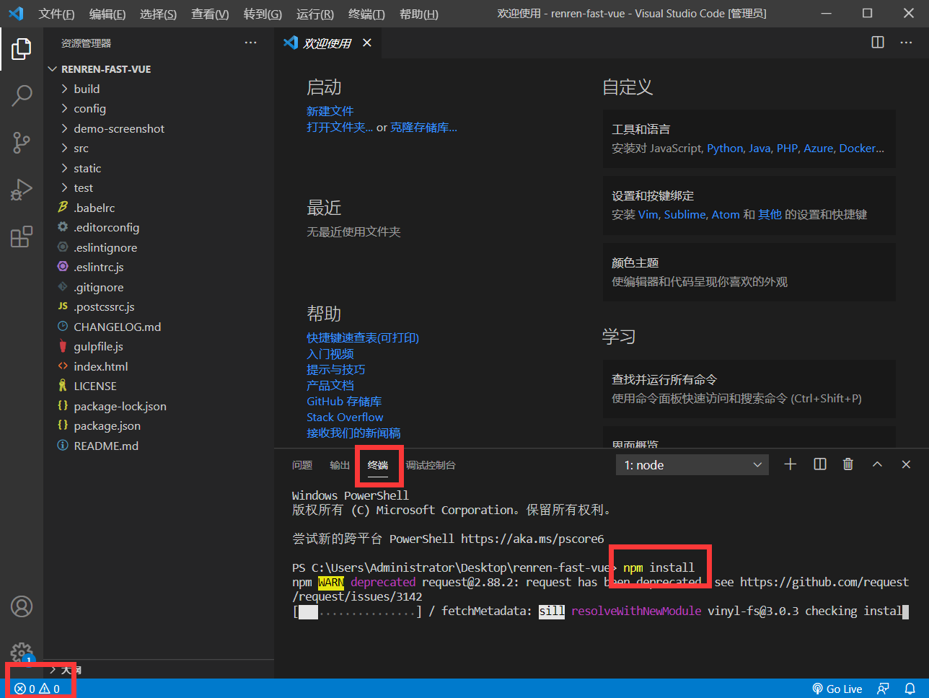Image resolution: width=929 pixels, height=698 pixels.
Task: Open the GitHub 存储库 link
Action: click(344, 401)
